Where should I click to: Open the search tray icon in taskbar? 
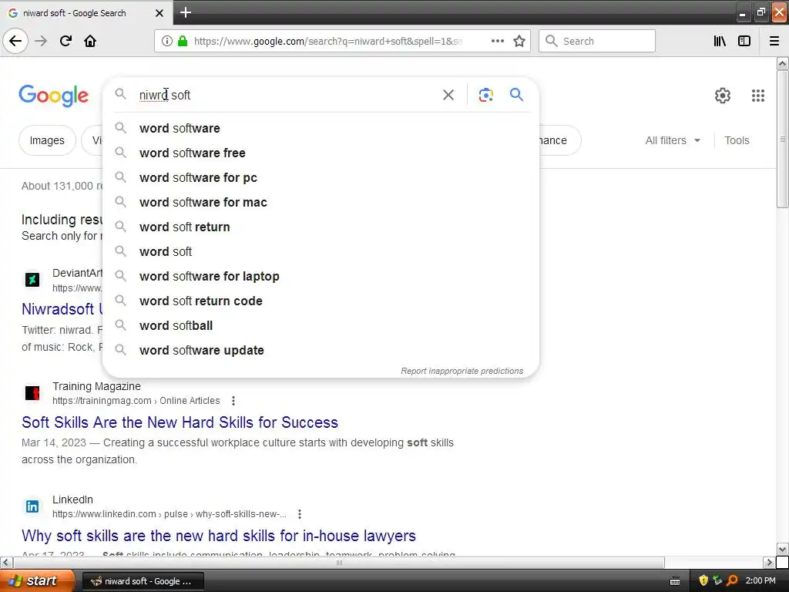point(732,581)
